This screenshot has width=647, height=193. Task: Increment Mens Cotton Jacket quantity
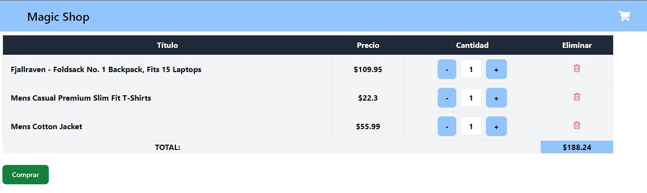click(496, 126)
